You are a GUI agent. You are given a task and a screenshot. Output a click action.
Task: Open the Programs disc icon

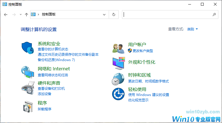pyautogui.click(x=28, y=107)
